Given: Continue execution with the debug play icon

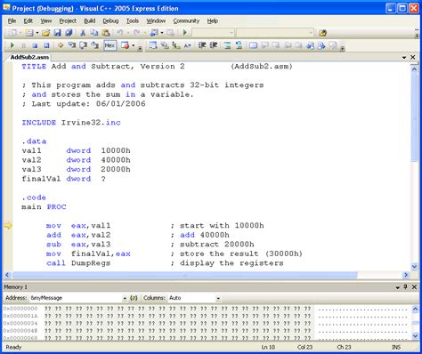Looking at the screenshot, I should (x=12, y=45).
